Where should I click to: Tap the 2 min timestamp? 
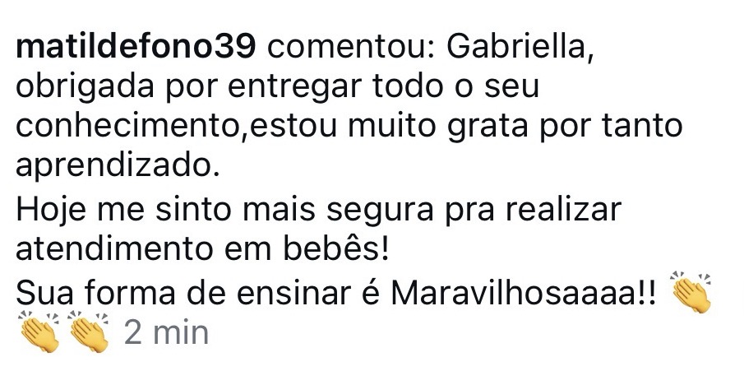(166, 332)
